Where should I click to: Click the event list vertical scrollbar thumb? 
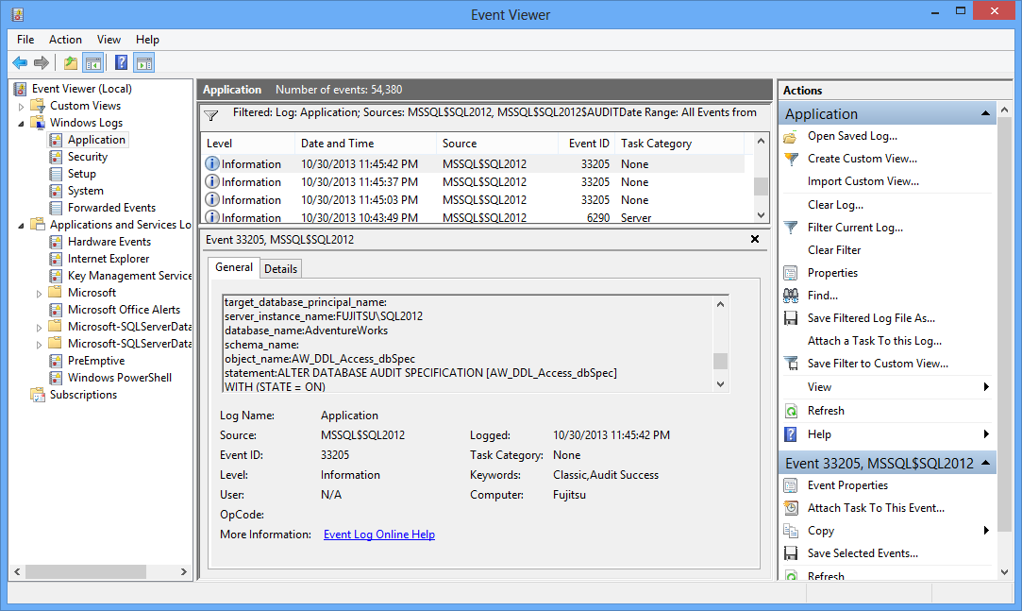pyautogui.click(x=761, y=186)
